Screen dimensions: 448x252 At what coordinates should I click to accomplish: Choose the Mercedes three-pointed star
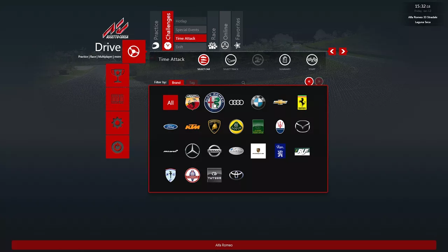pos(192,151)
